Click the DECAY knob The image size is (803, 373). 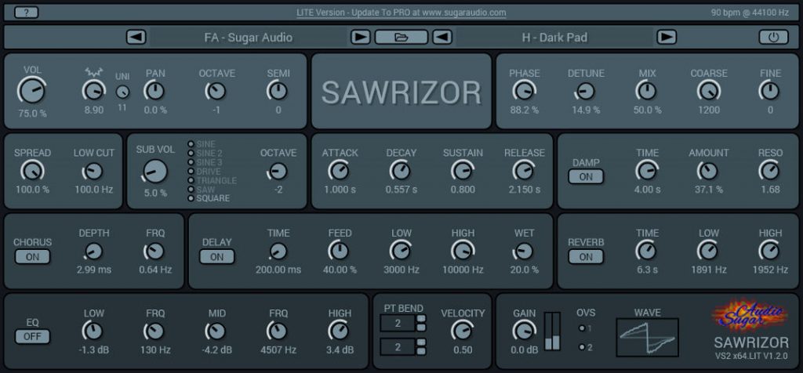[x=401, y=171]
